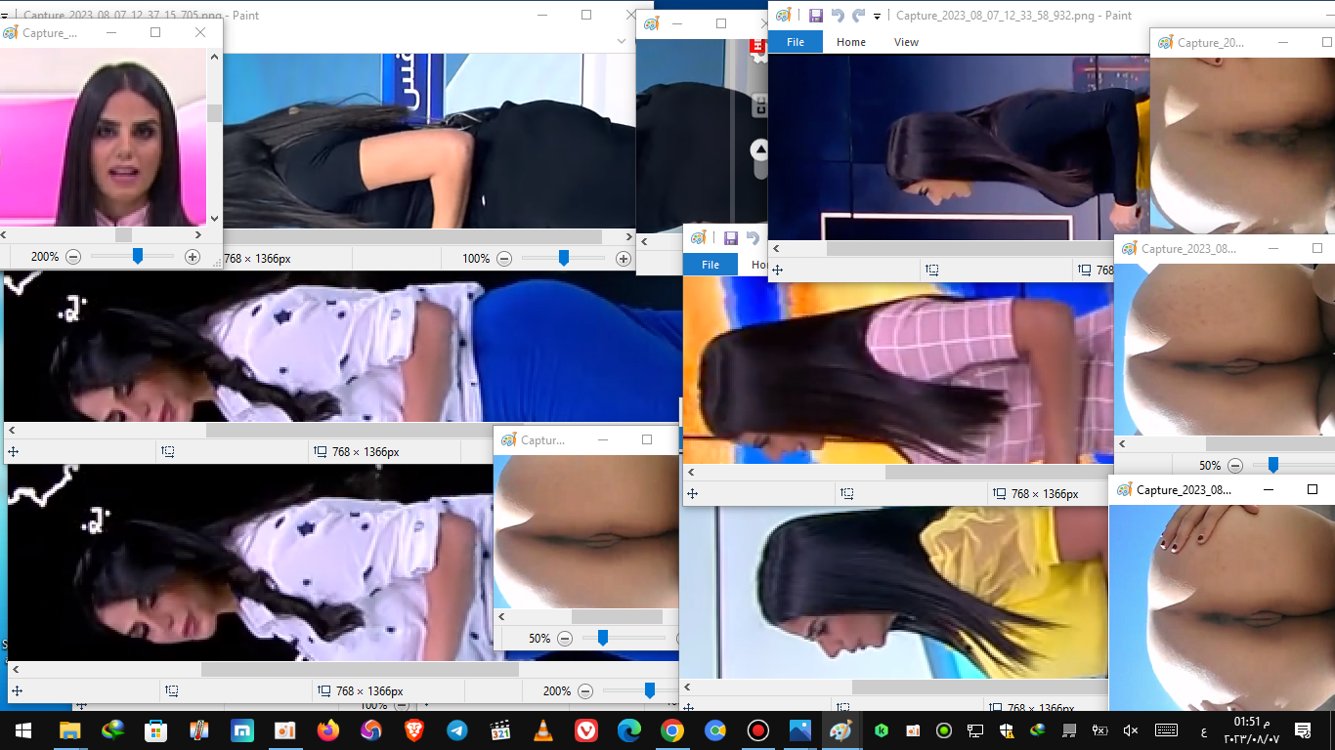
Task: Launch VLC media player from taskbar
Action: pyautogui.click(x=542, y=730)
